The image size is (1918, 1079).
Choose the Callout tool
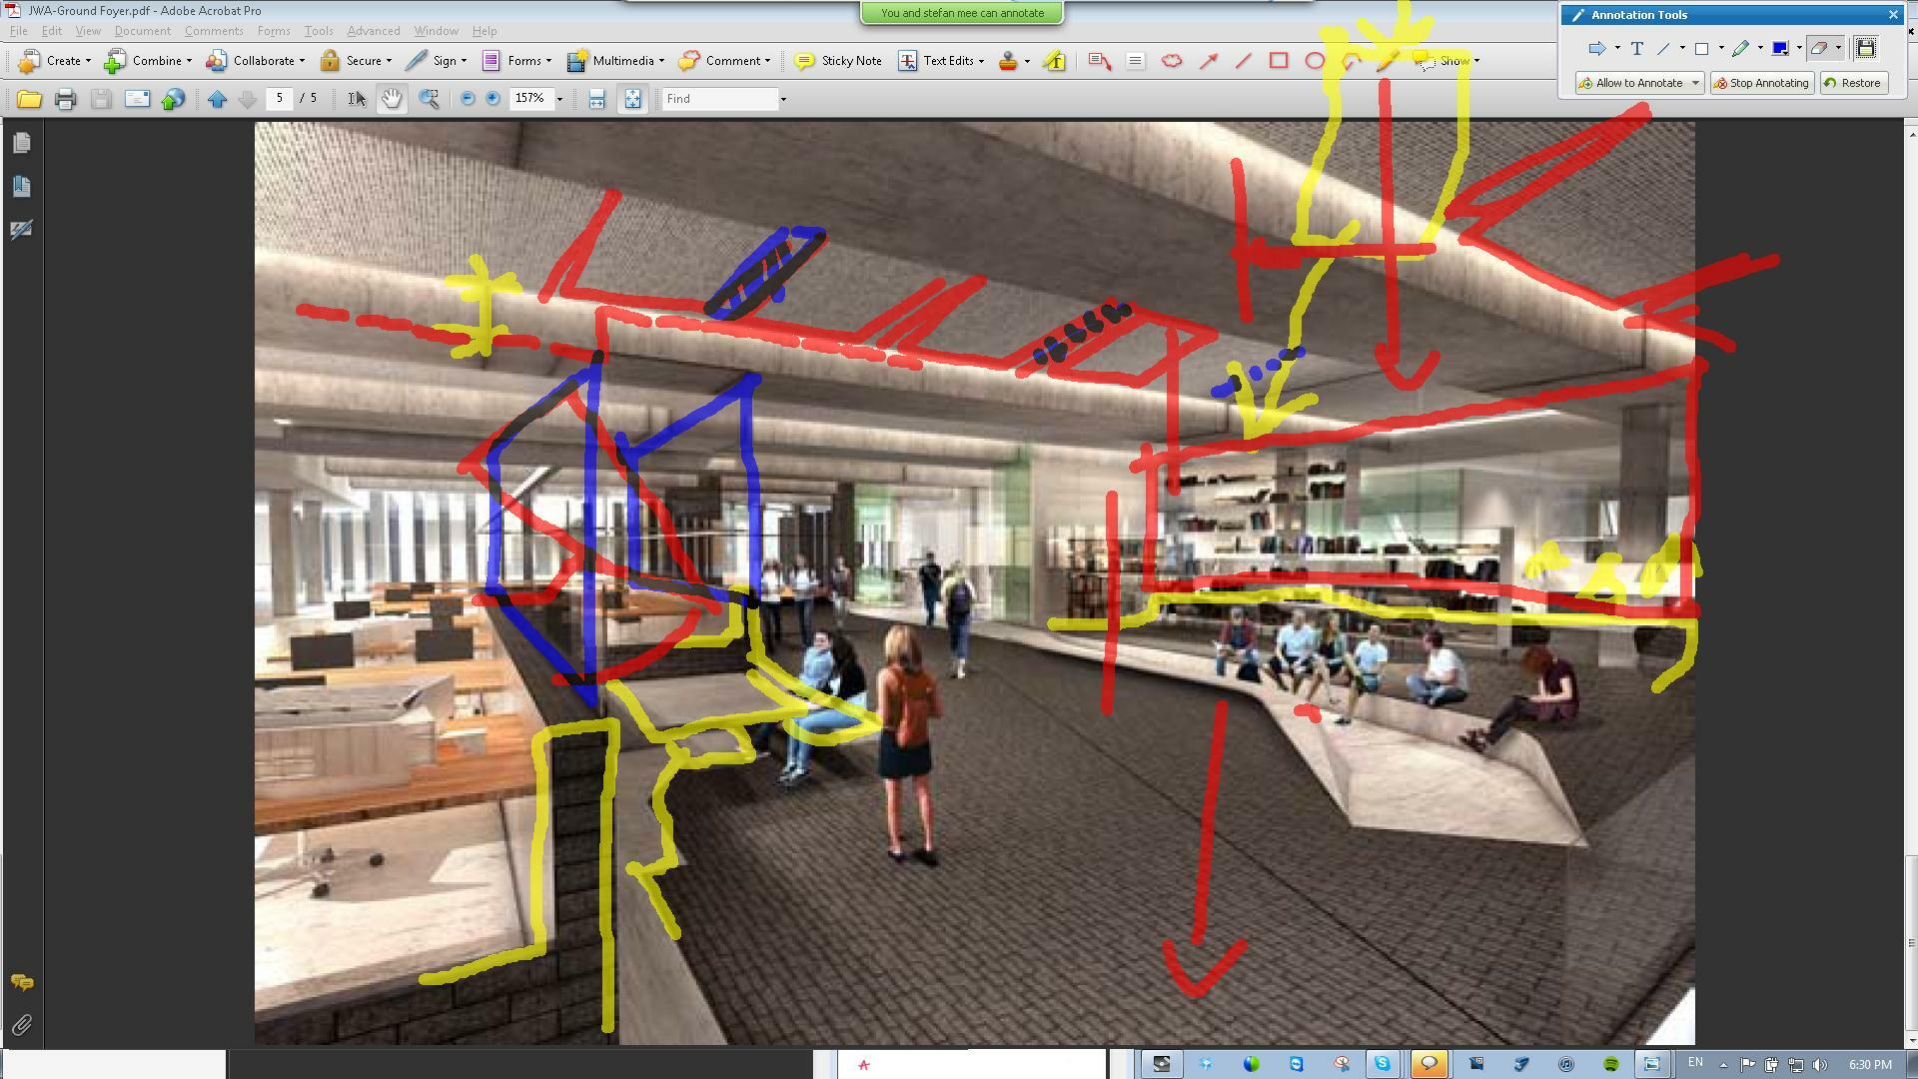[1100, 61]
